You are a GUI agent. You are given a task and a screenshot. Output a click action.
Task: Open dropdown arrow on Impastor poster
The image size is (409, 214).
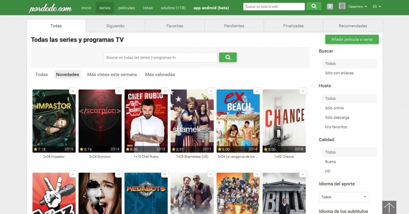click(x=73, y=91)
